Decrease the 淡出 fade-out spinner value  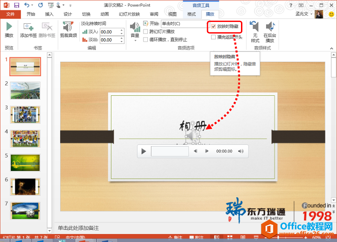tap(122, 42)
